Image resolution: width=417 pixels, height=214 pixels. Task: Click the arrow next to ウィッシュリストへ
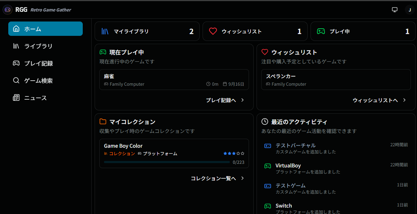[x=404, y=100]
